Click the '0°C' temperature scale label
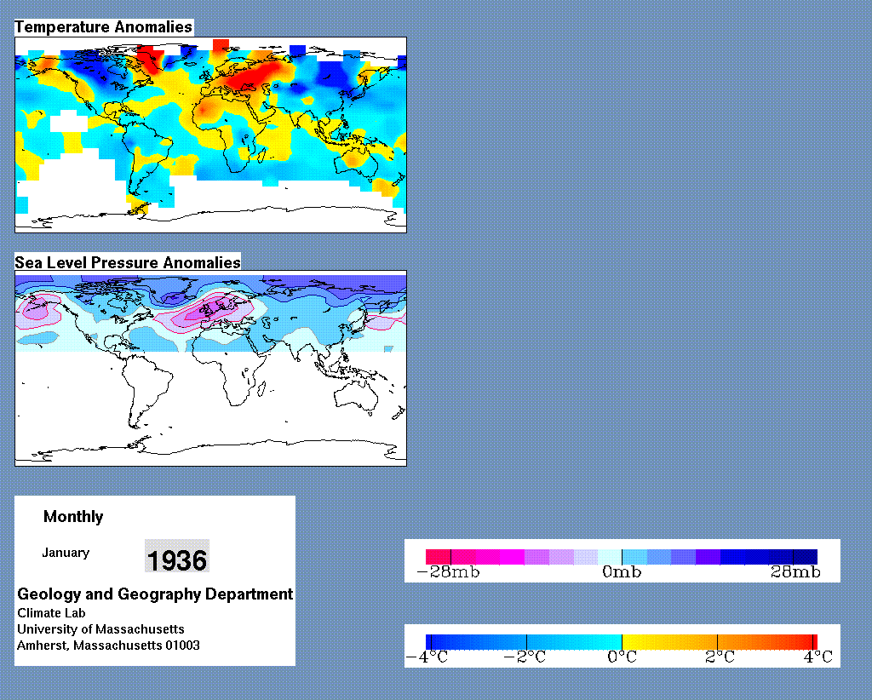 pos(622,657)
